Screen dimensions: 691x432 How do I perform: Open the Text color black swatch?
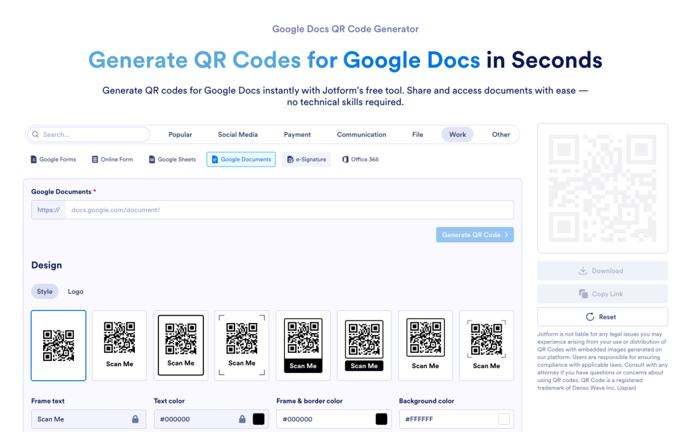258,419
